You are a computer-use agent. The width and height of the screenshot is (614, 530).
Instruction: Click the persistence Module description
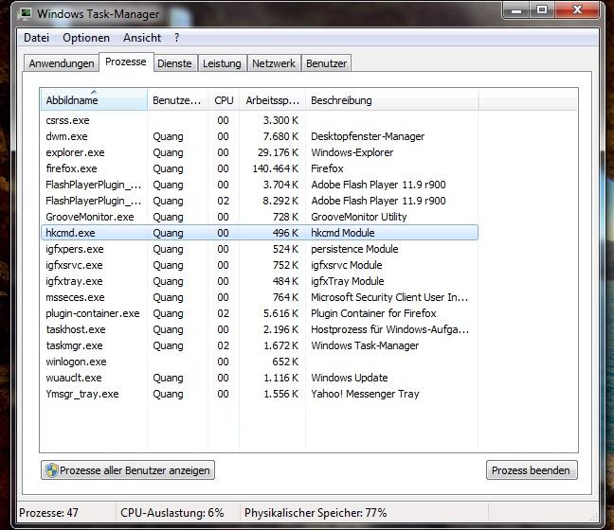point(354,249)
